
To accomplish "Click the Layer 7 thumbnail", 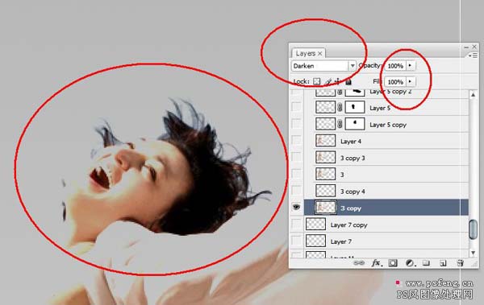I will [x=315, y=241].
